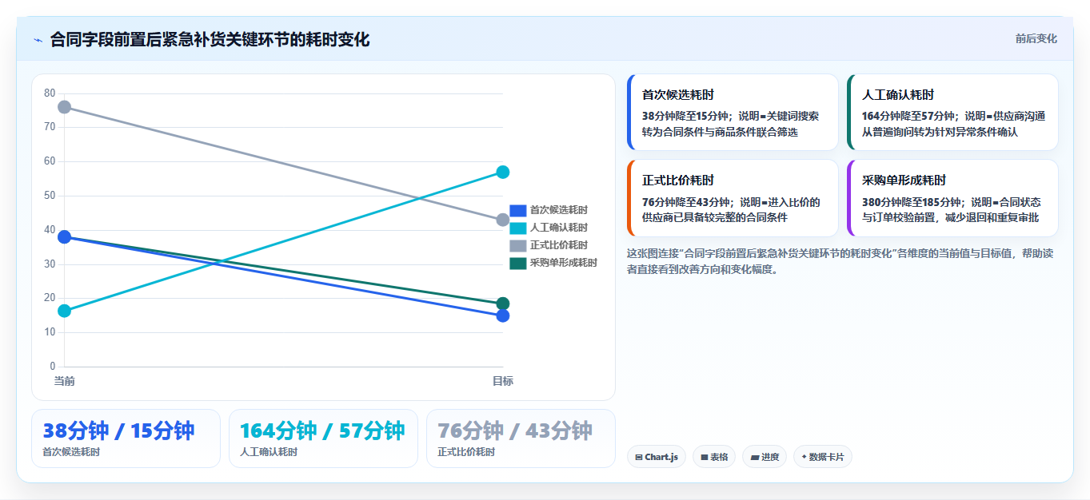1090x500 pixels.
Task: Toggle 采购单形成耗时 legend color box
Action: [518, 263]
